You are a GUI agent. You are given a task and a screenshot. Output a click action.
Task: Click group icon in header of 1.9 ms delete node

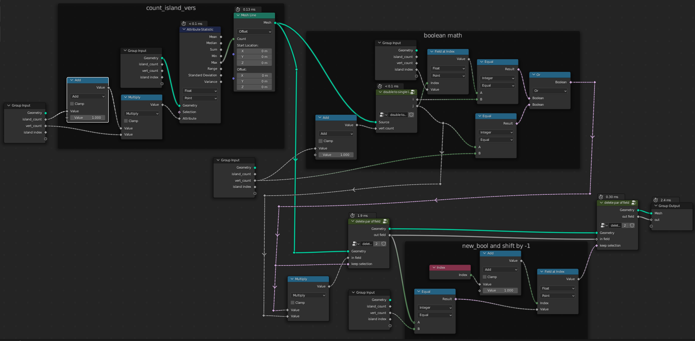[x=385, y=221]
